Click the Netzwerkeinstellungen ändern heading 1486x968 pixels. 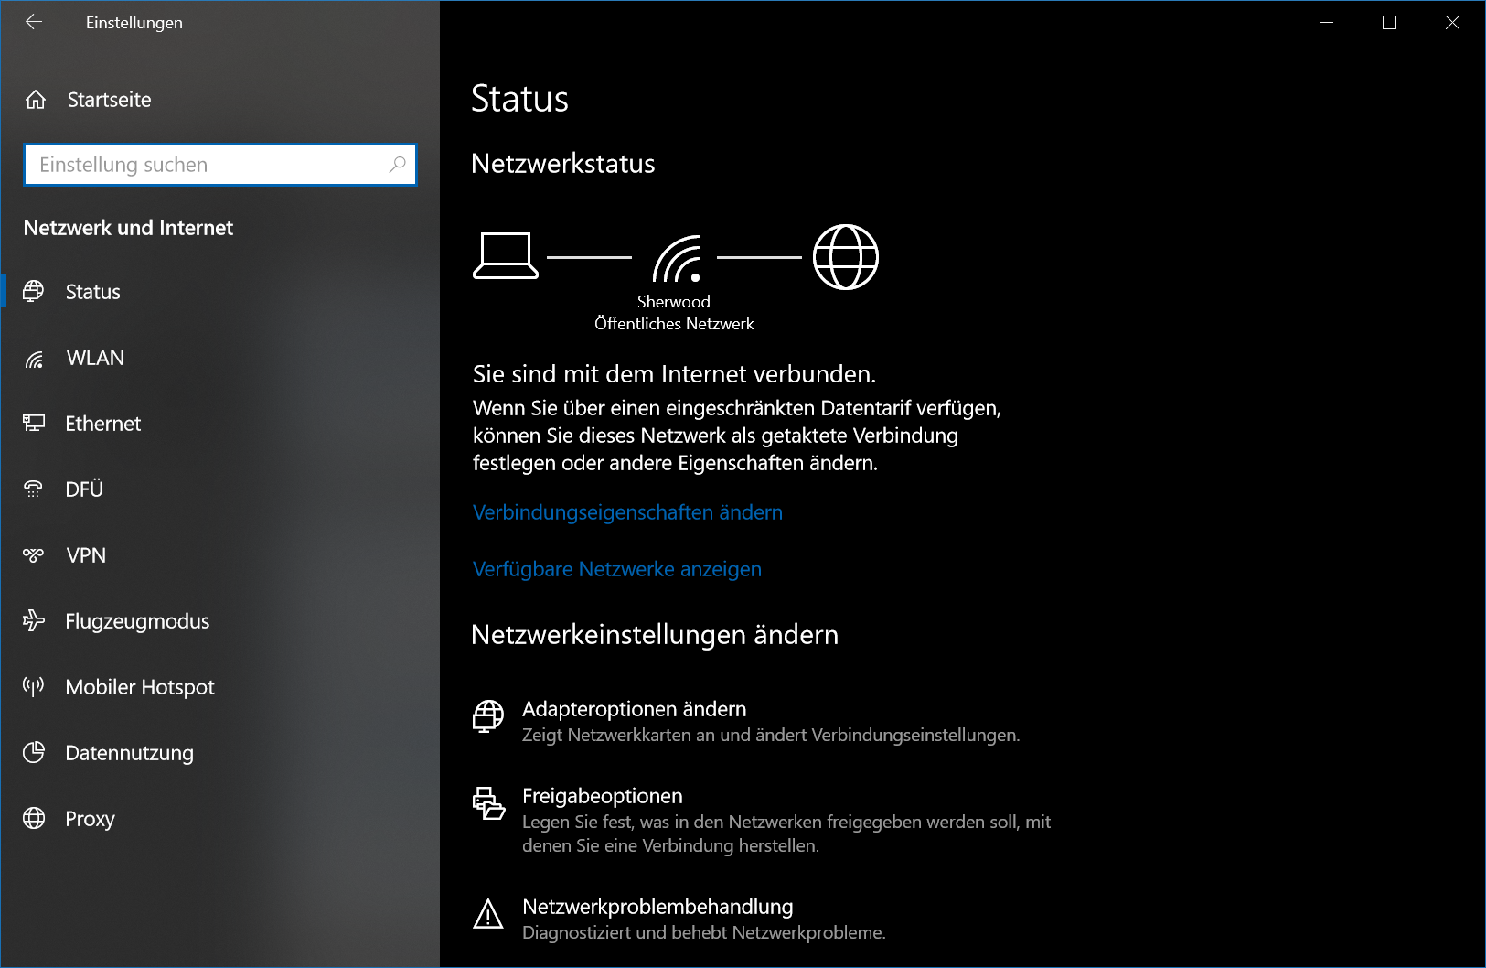(655, 635)
